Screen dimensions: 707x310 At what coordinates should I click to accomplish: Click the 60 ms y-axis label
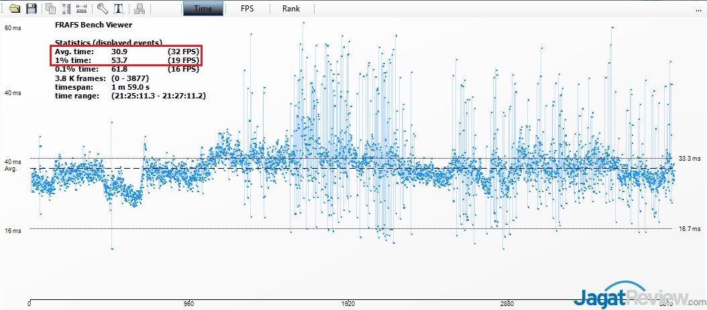13,28
